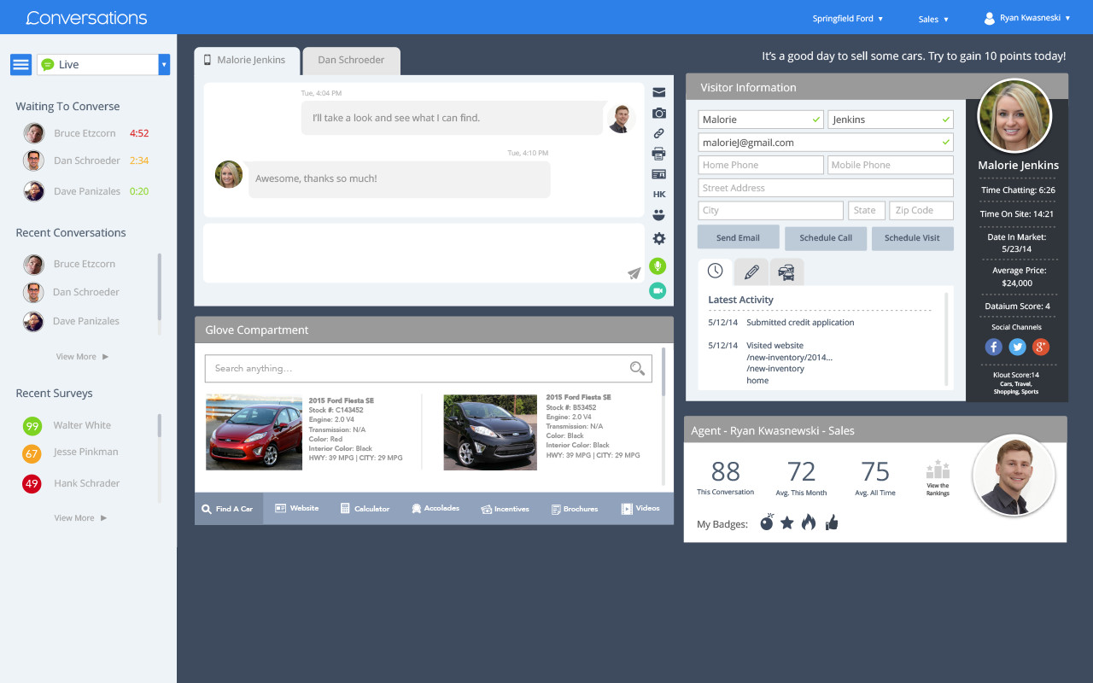Image resolution: width=1093 pixels, height=683 pixels.
Task: Select the Dan Schroeder chat tab
Action: (351, 61)
